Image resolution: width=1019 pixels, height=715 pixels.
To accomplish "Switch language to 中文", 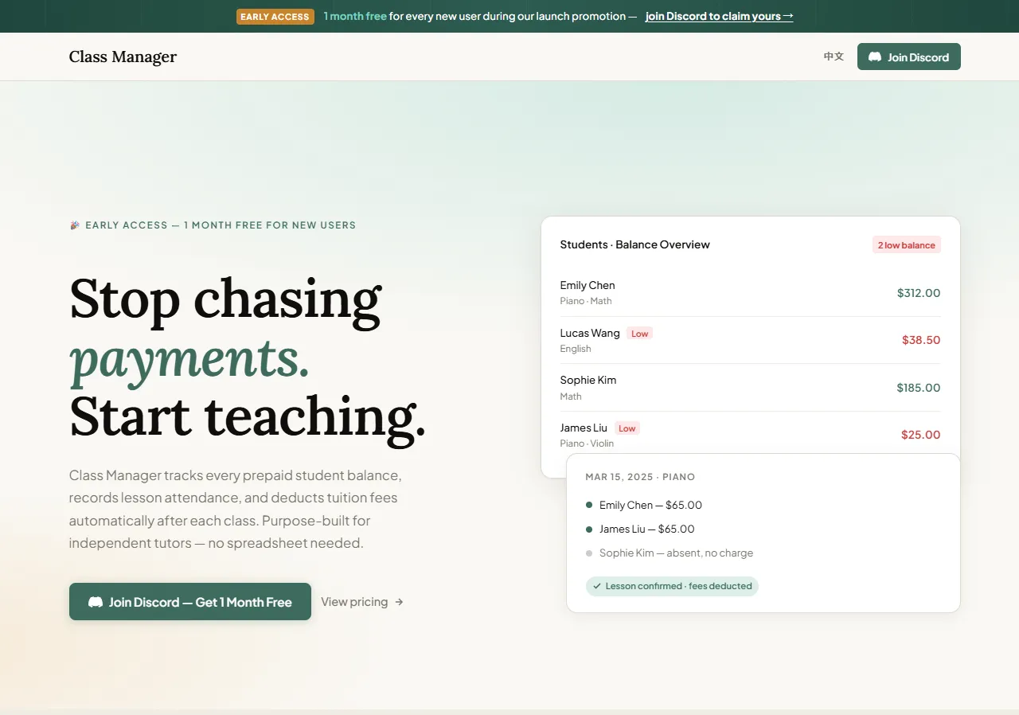I will (834, 57).
